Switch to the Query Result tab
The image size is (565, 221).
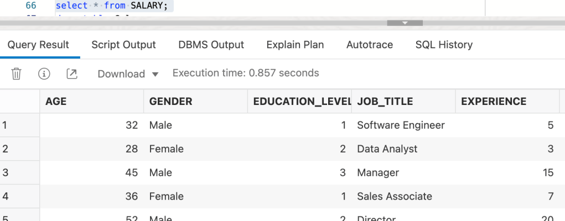pyautogui.click(x=38, y=45)
